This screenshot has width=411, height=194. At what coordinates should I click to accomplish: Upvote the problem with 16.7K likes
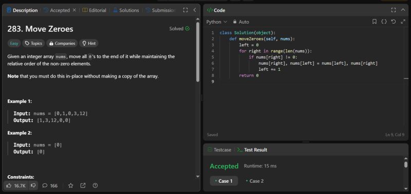(16, 186)
